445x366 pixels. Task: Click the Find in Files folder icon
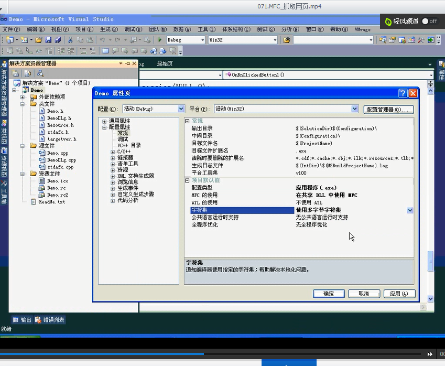(287, 40)
